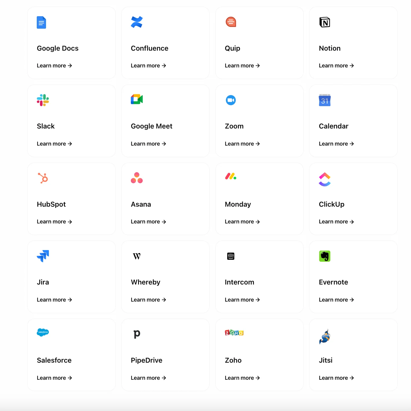Click the Zoom logo icon

pos(231,100)
